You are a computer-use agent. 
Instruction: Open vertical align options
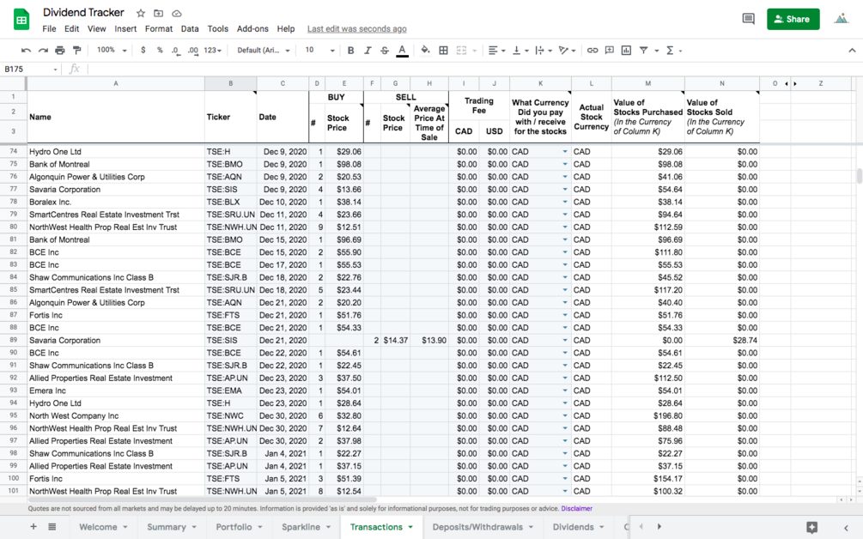coord(520,50)
